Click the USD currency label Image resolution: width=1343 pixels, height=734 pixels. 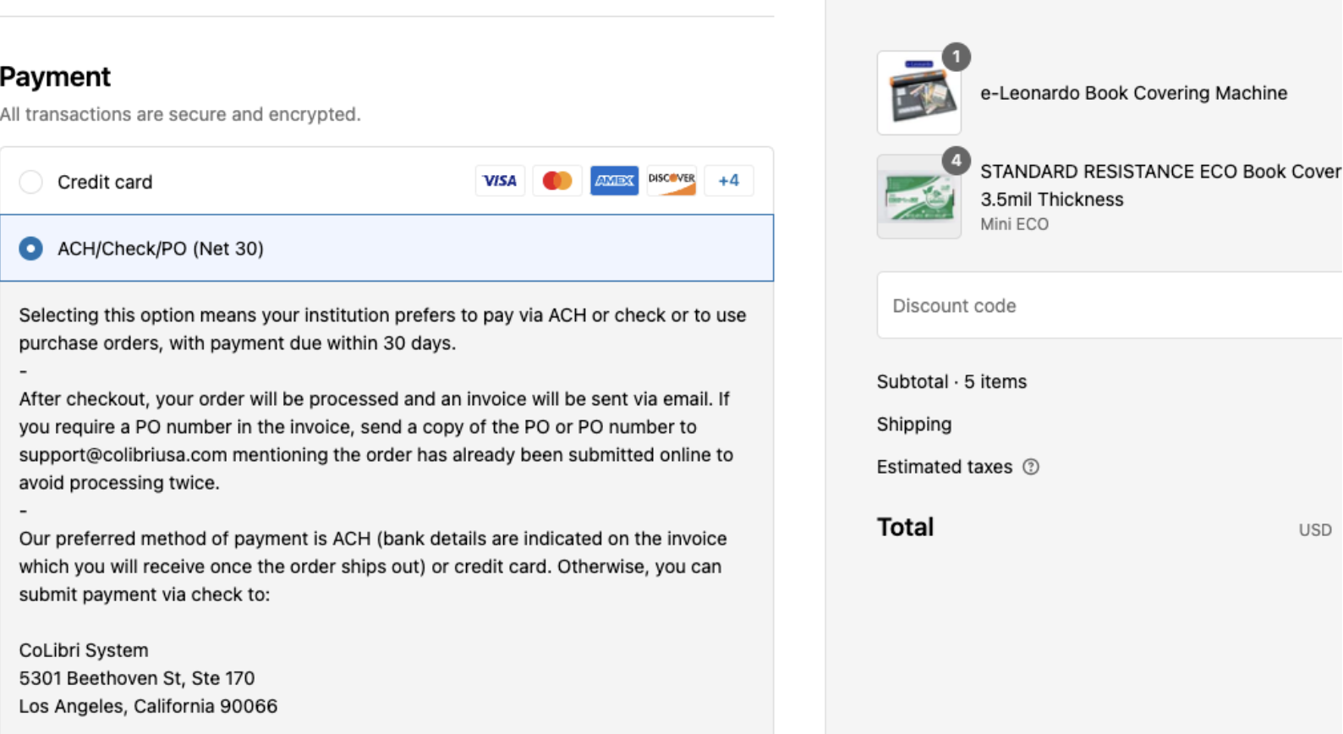point(1315,530)
